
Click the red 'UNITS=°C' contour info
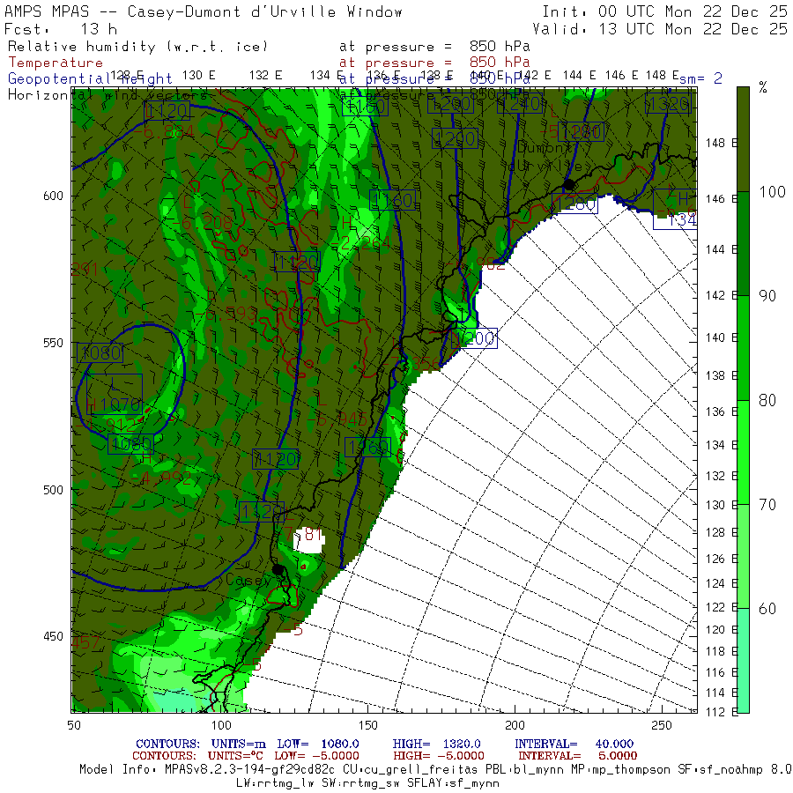[235, 756]
